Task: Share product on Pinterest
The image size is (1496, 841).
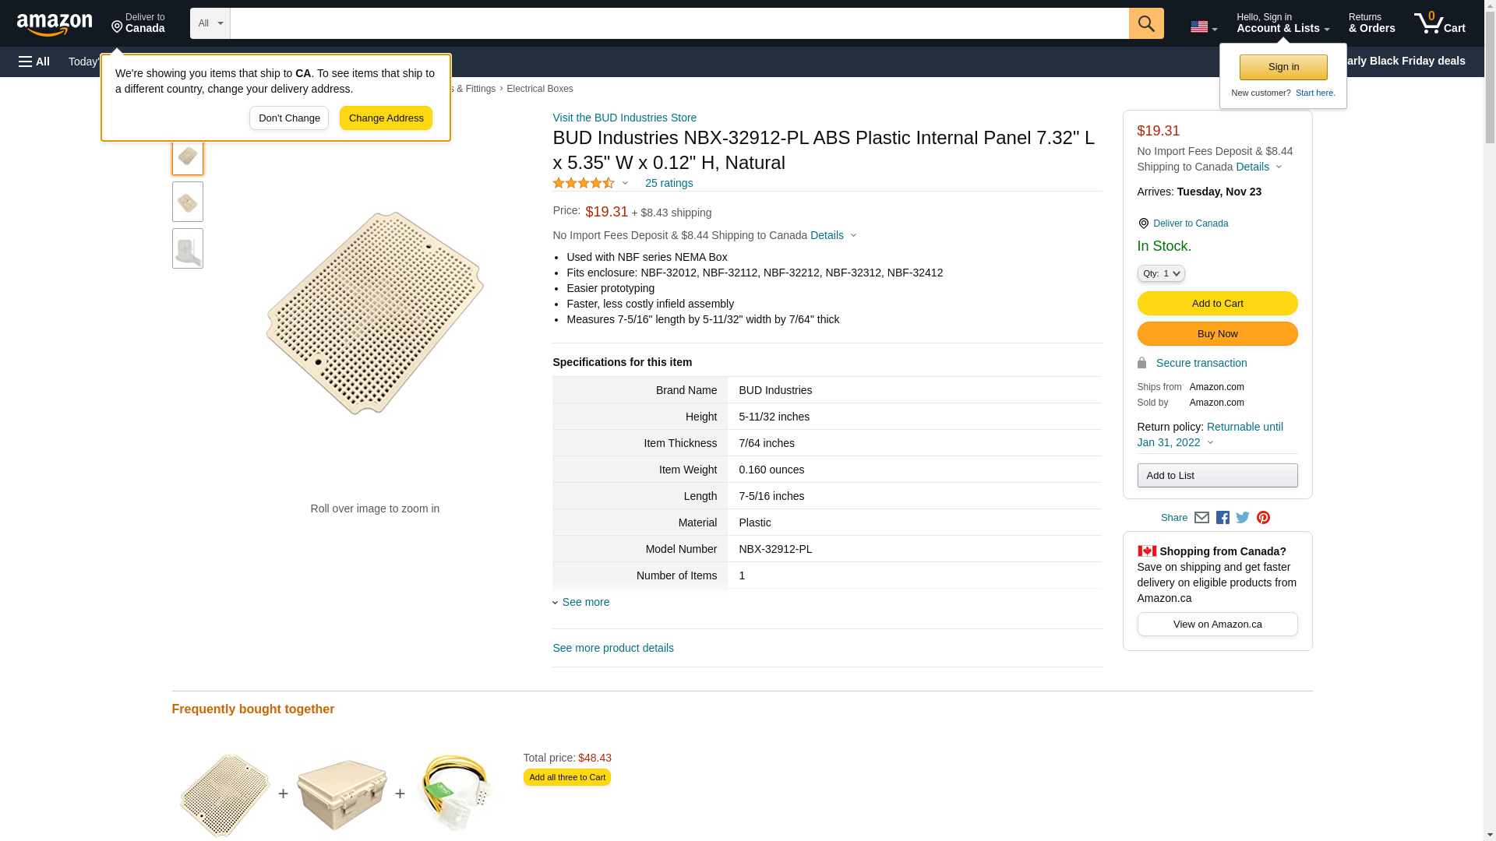Action: [1263, 518]
